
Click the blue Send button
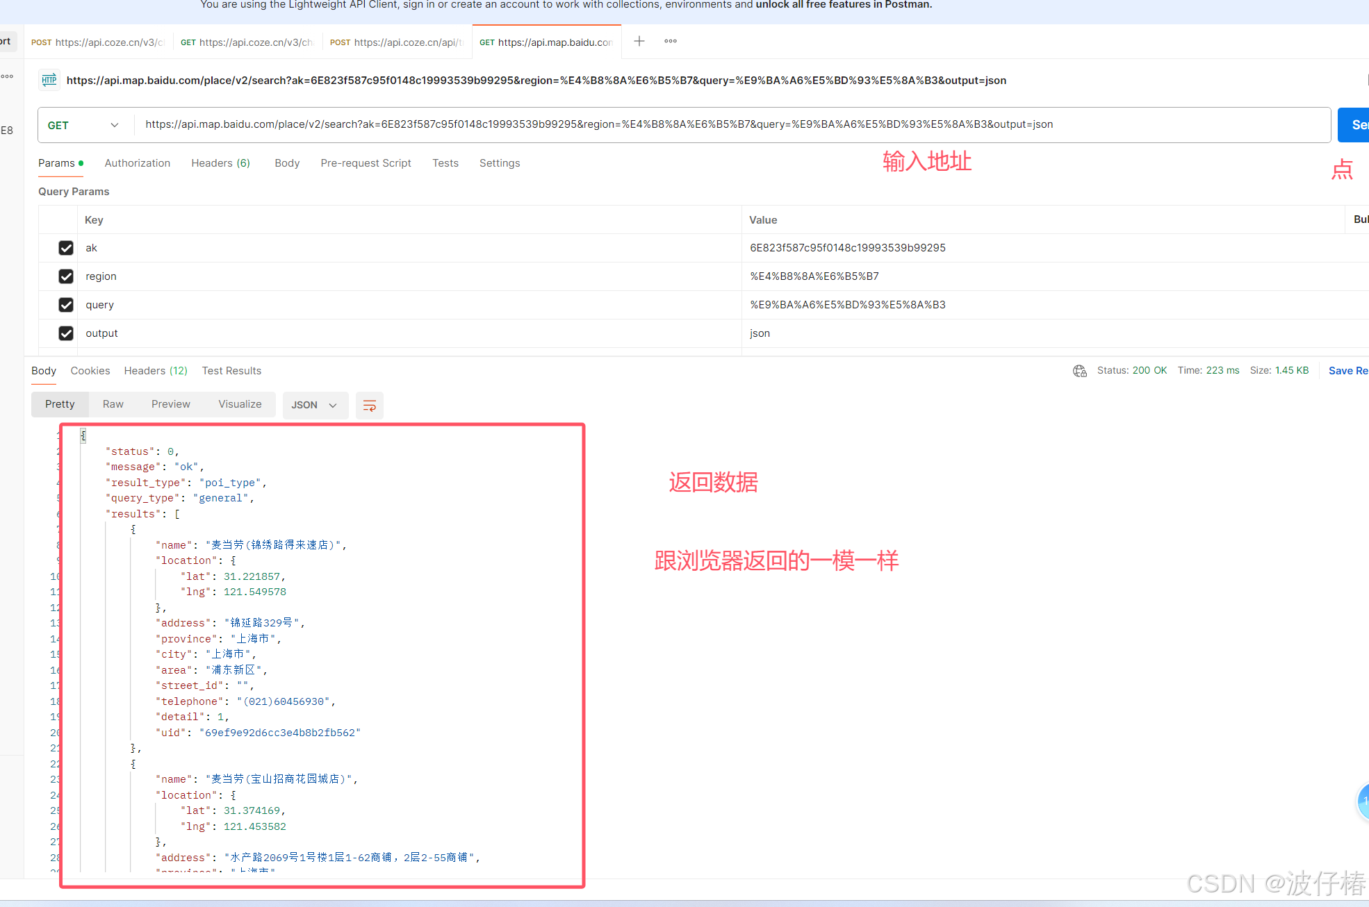point(1355,125)
